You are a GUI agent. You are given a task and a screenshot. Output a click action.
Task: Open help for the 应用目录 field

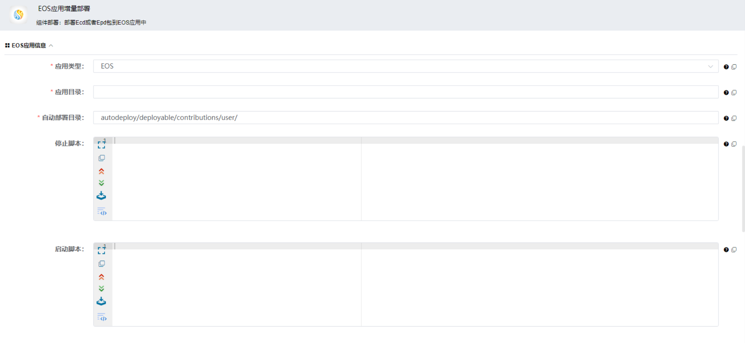(726, 92)
